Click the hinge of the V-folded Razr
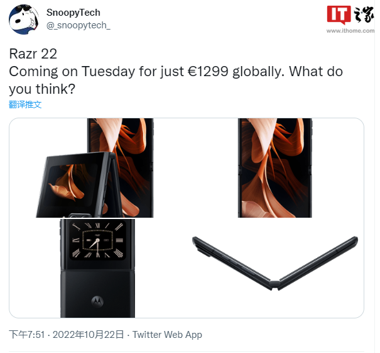The width and height of the screenshot is (380, 353). pos(275,284)
